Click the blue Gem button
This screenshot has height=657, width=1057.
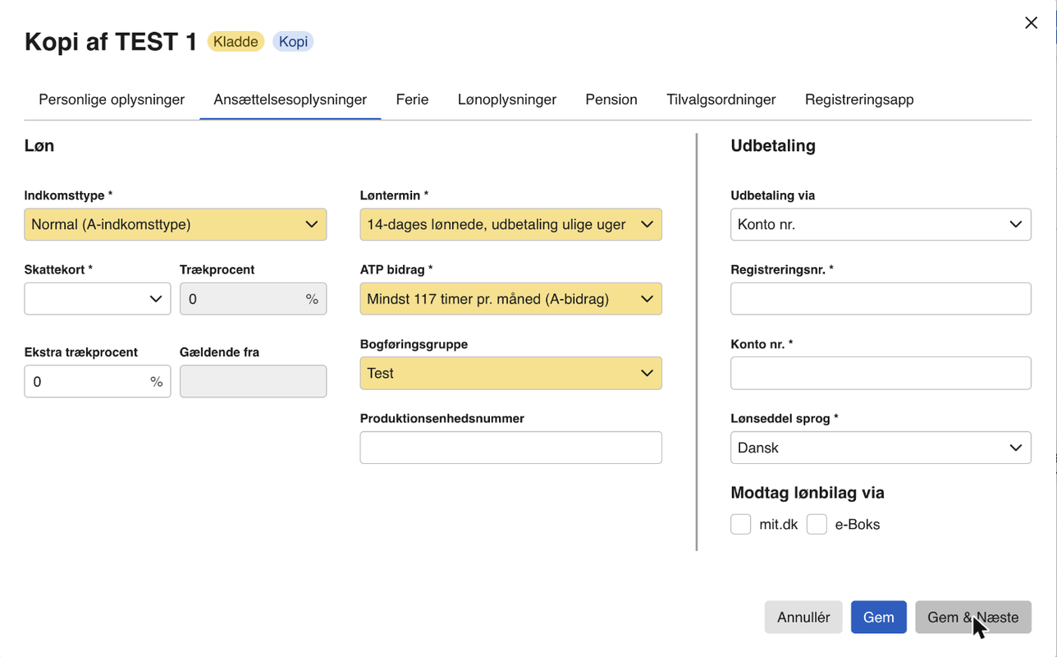878,617
